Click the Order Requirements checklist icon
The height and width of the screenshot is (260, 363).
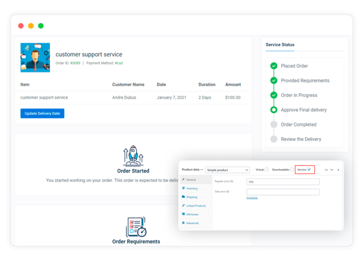click(x=136, y=227)
